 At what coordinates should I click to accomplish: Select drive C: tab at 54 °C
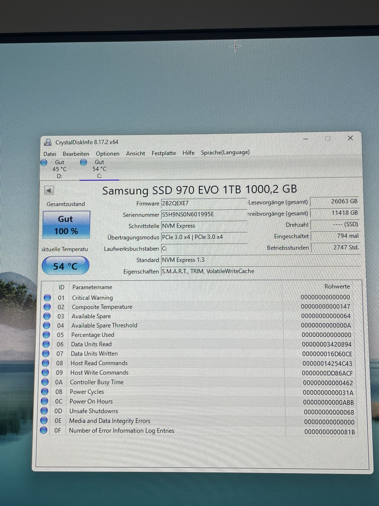click(99, 169)
